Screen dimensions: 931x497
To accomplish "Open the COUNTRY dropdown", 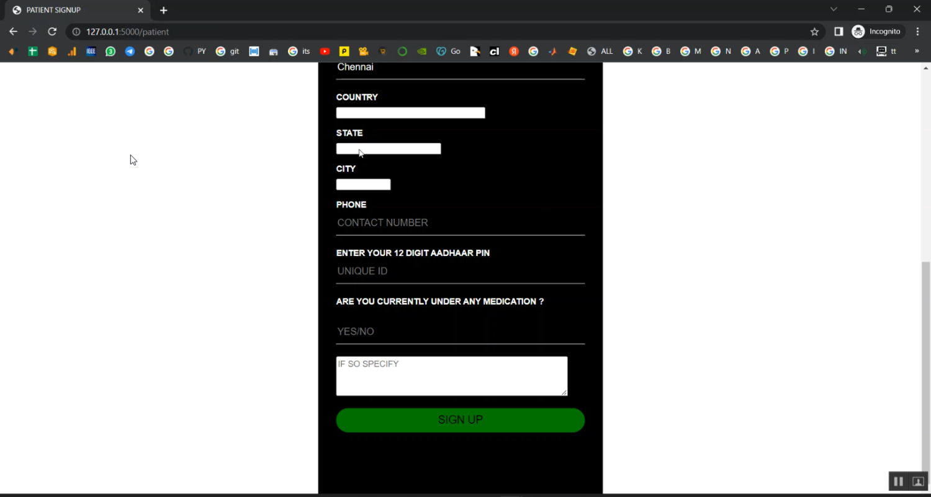I will 410,113.
